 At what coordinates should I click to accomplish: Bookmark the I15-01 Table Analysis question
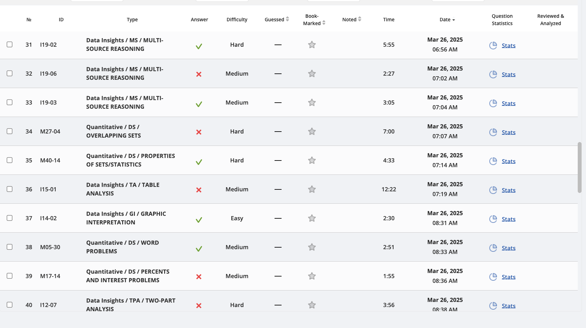coord(312,189)
